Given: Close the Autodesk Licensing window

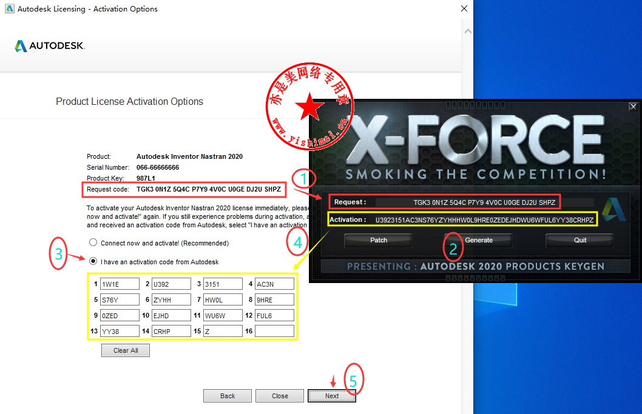Looking at the screenshot, I should click(x=464, y=8).
